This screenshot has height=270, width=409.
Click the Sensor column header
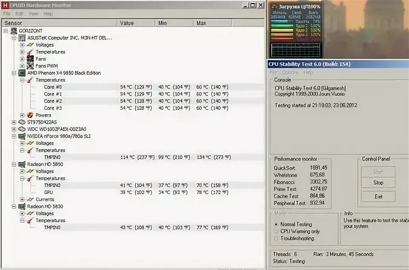click(60, 23)
